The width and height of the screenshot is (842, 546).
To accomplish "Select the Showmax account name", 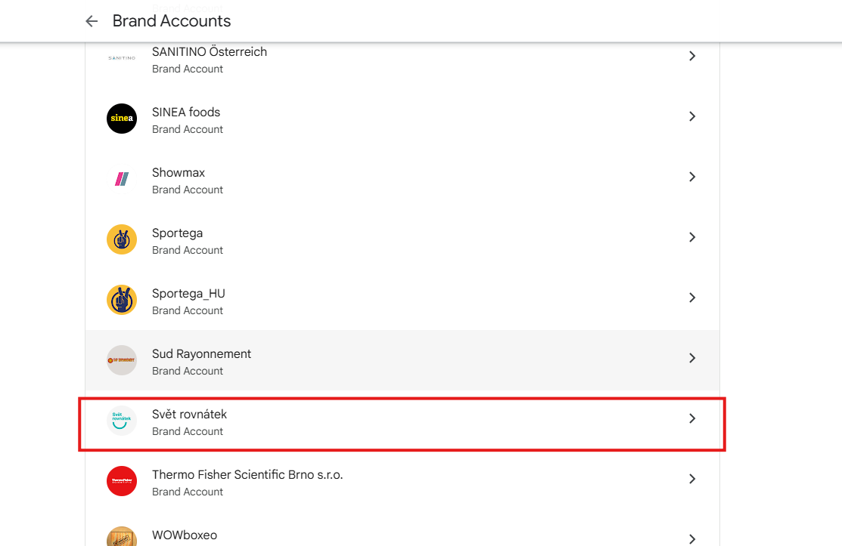I will coord(179,172).
